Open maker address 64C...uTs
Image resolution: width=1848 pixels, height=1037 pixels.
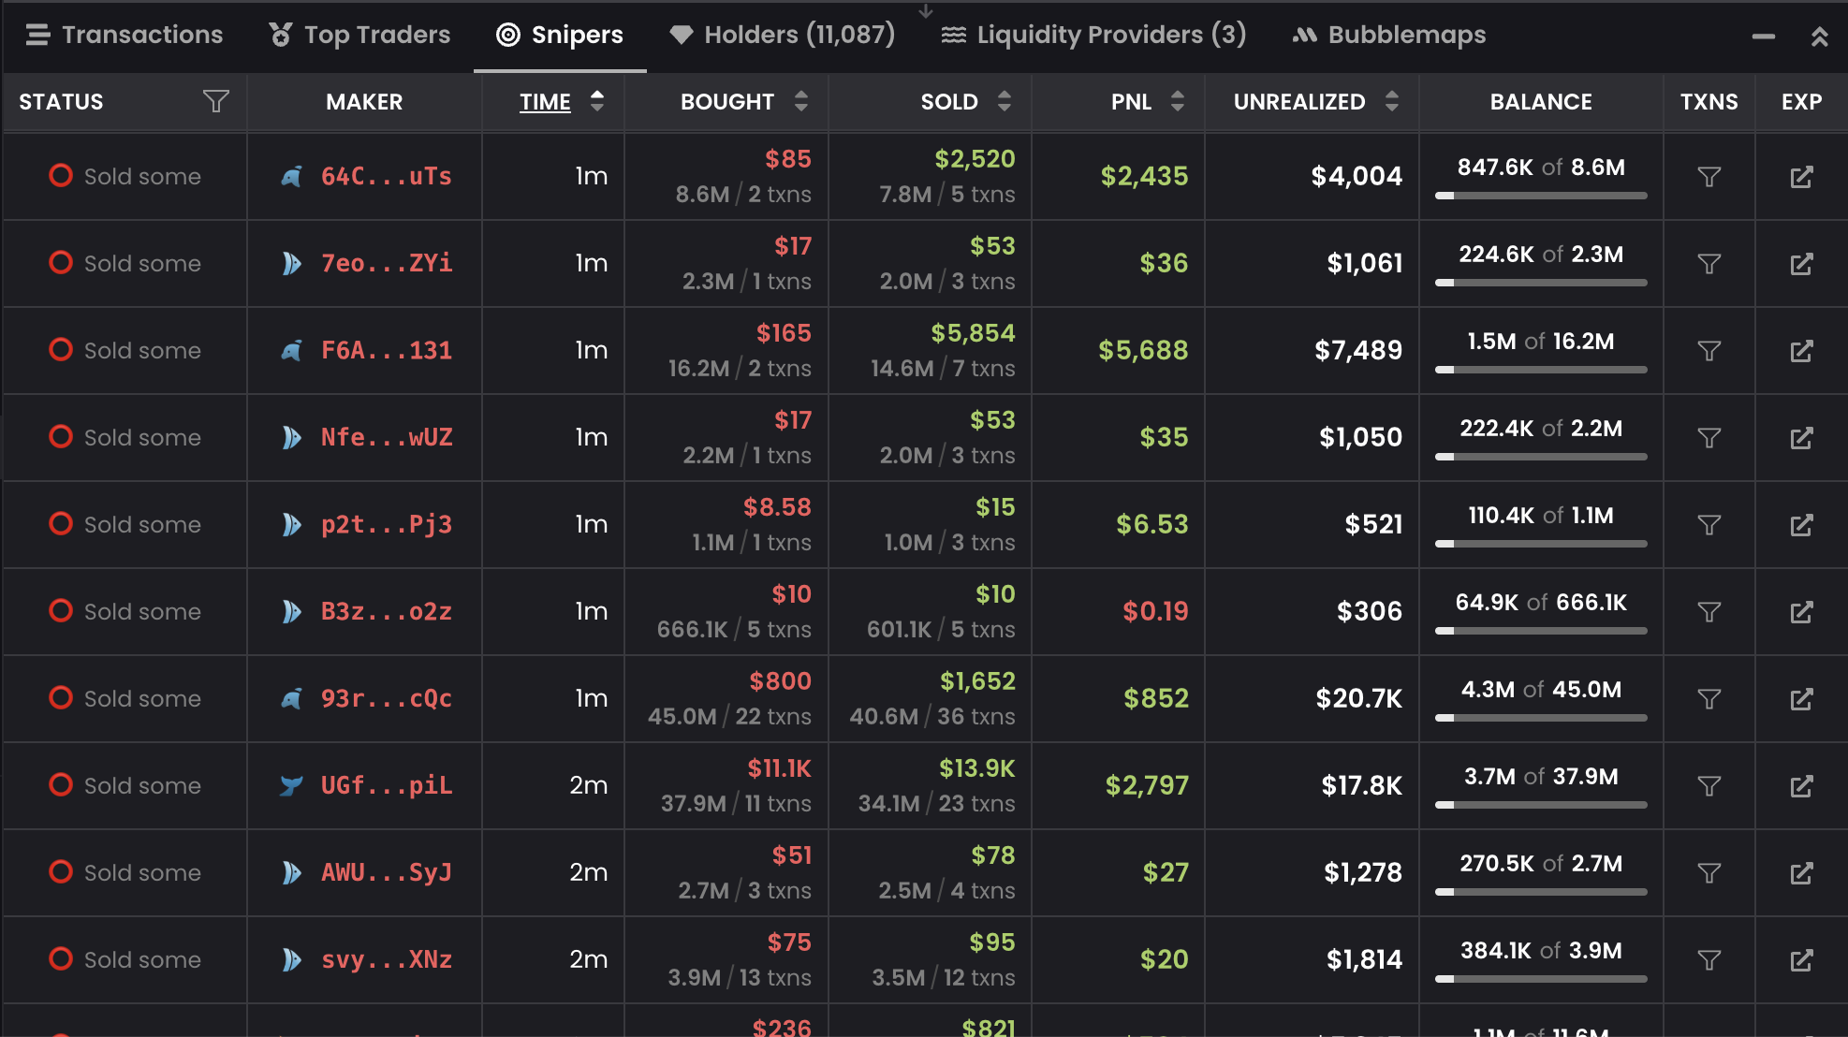(x=387, y=176)
